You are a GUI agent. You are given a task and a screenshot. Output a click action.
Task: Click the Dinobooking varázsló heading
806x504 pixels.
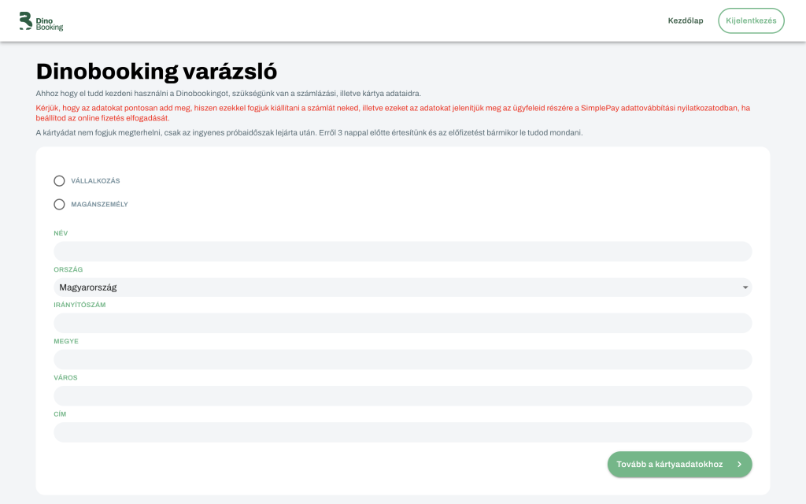click(x=157, y=71)
